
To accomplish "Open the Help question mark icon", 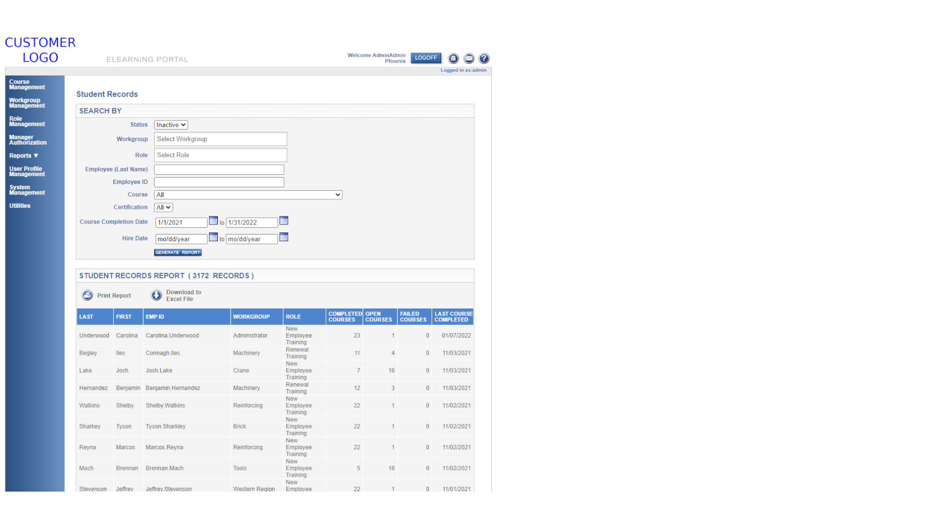I will (x=484, y=58).
